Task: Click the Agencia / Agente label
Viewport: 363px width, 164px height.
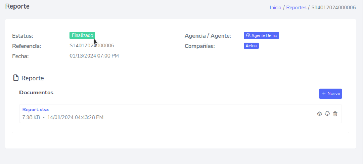Action: 208,35
